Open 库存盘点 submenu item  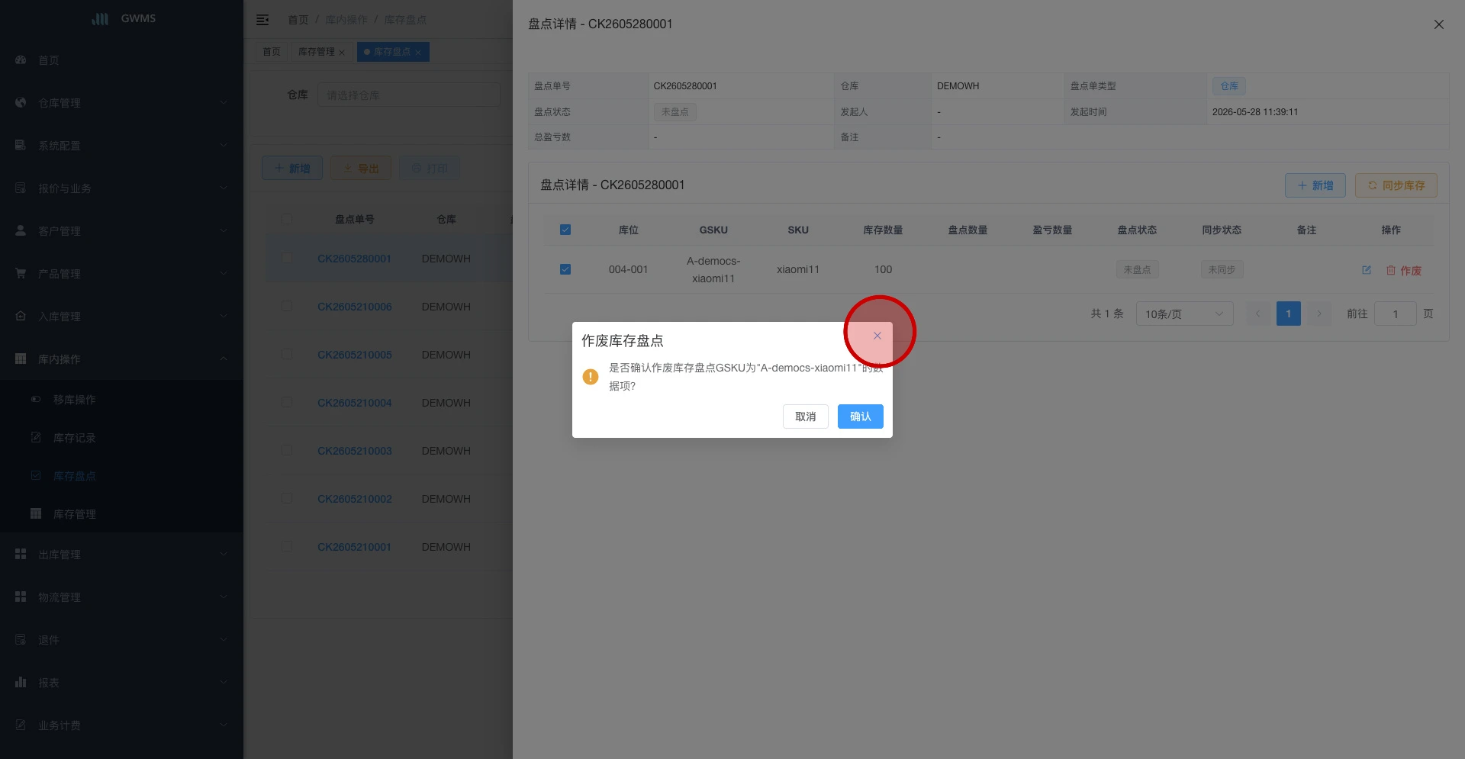[122, 476]
